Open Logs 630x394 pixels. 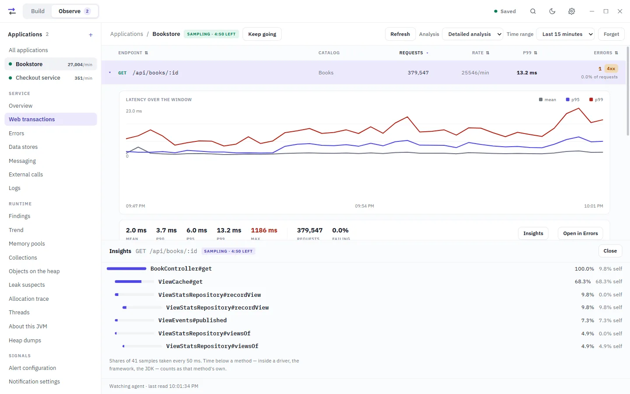(x=51, y=188)
